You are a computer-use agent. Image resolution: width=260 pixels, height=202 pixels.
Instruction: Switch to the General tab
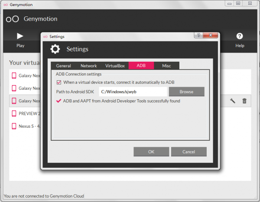tap(63, 66)
